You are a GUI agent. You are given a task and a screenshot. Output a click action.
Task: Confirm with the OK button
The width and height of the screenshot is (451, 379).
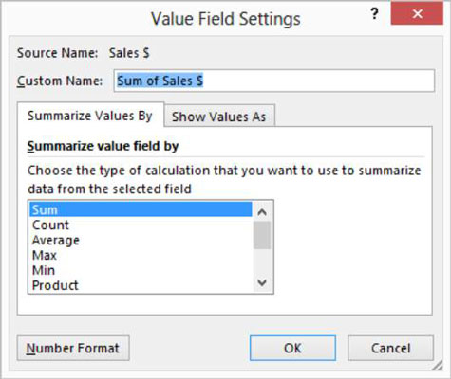pyautogui.click(x=292, y=348)
